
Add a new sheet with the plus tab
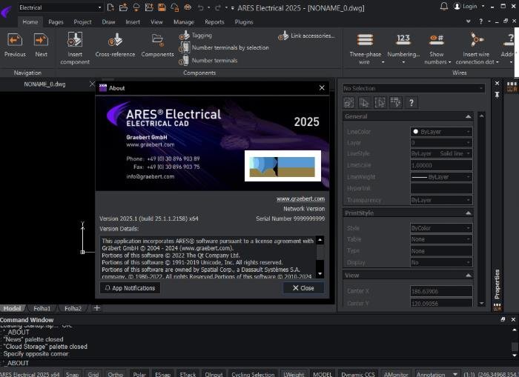96,308
